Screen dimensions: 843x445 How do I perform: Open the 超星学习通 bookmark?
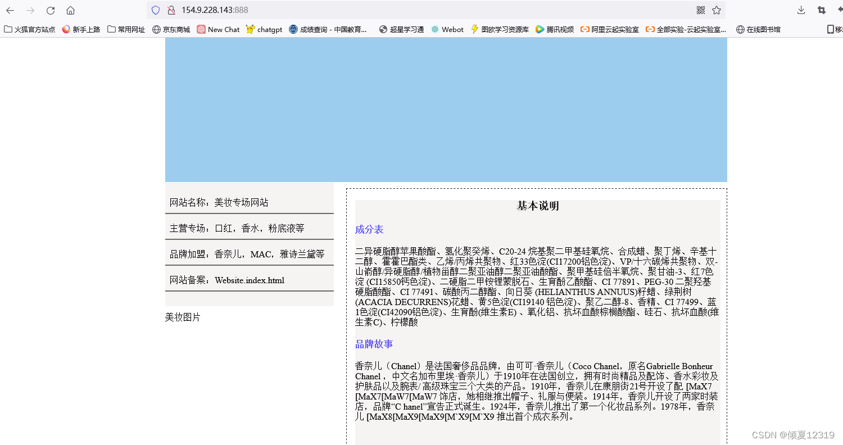[x=401, y=29]
